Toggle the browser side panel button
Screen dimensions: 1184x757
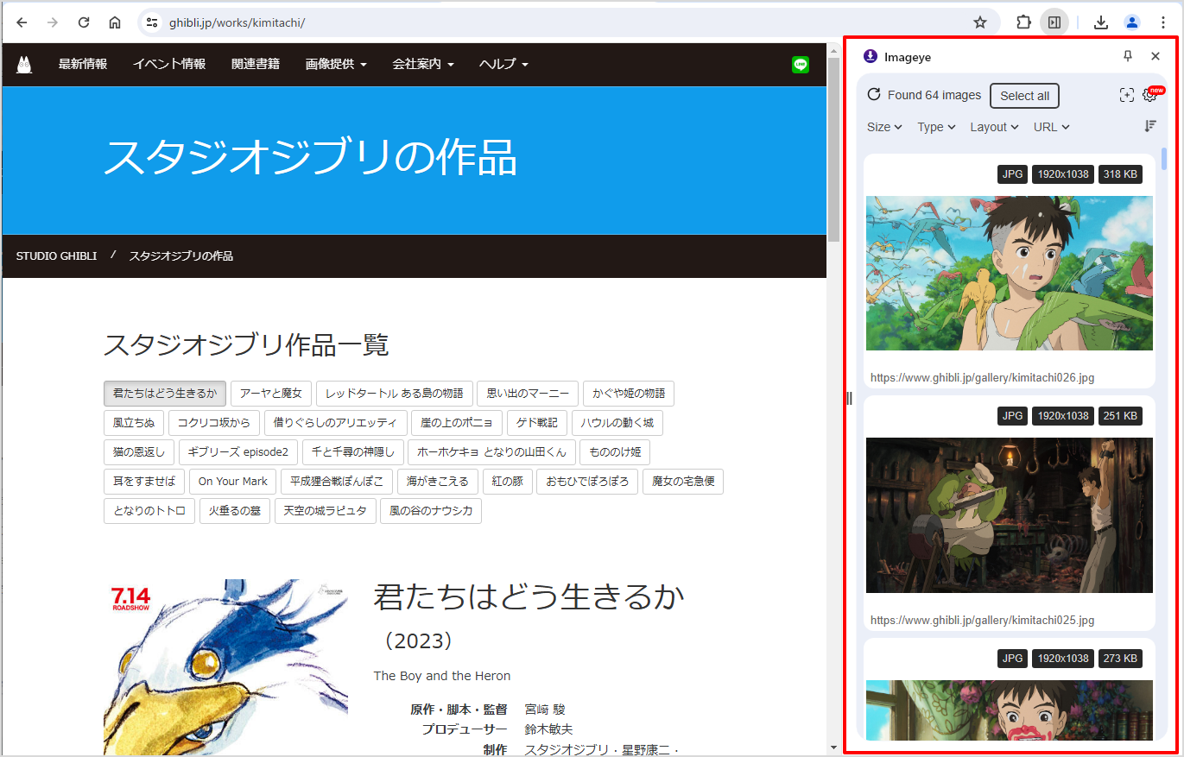tap(1054, 22)
